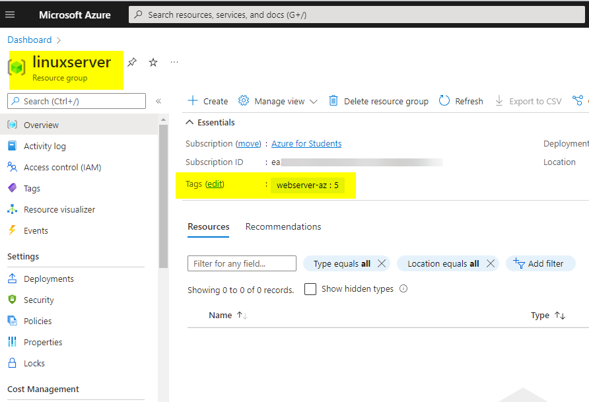The height and width of the screenshot is (402, 589).
Task: Open the hamburger portal menu
Action: click(10, 15)
